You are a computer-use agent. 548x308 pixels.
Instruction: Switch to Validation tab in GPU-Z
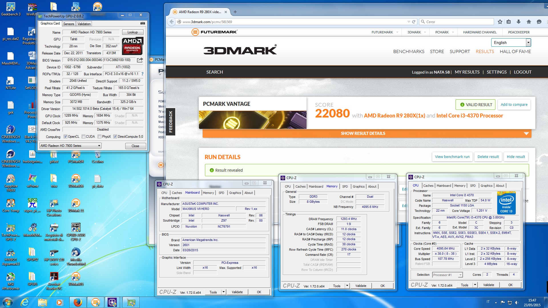84,24
